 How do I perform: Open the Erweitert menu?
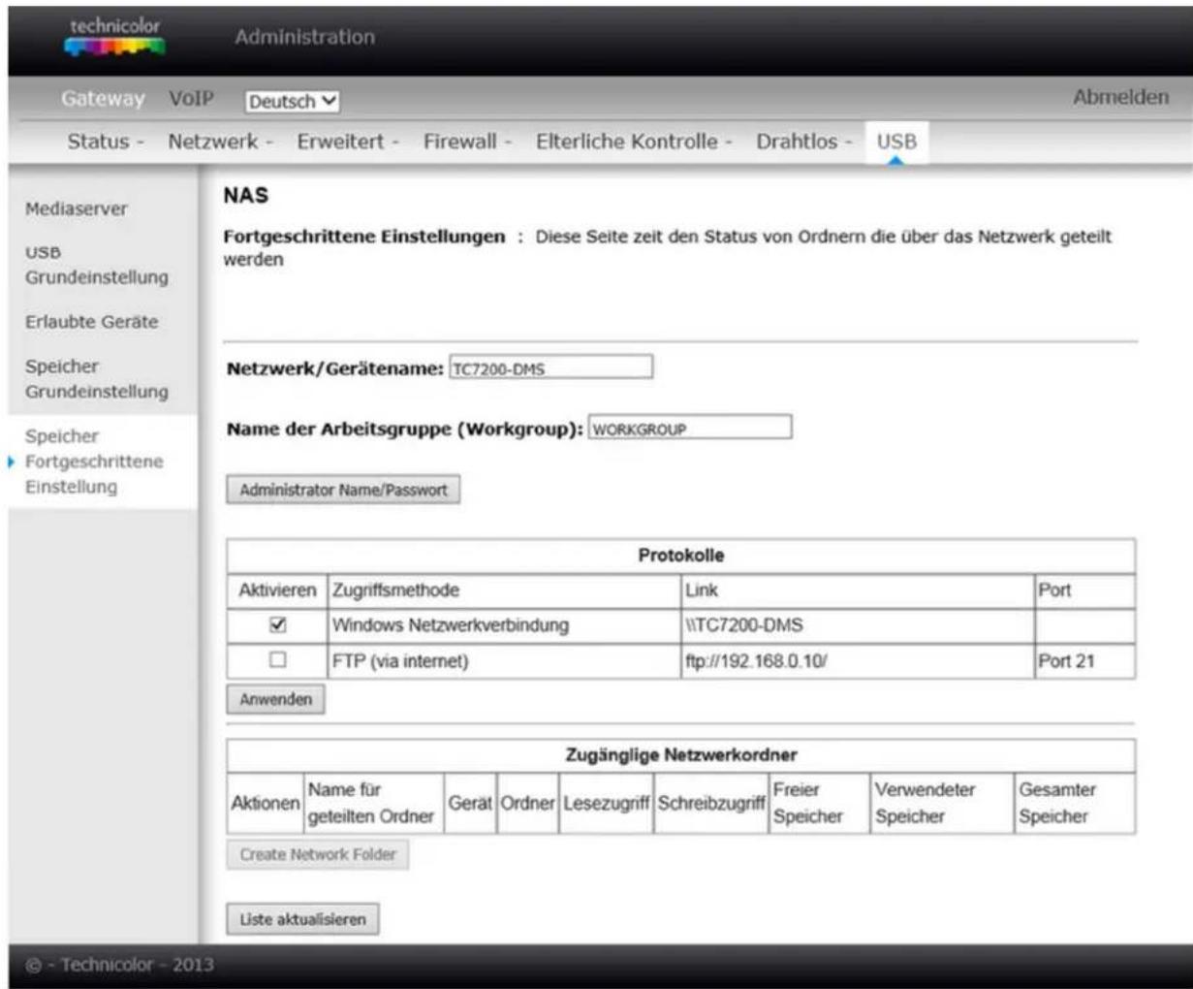348,142
